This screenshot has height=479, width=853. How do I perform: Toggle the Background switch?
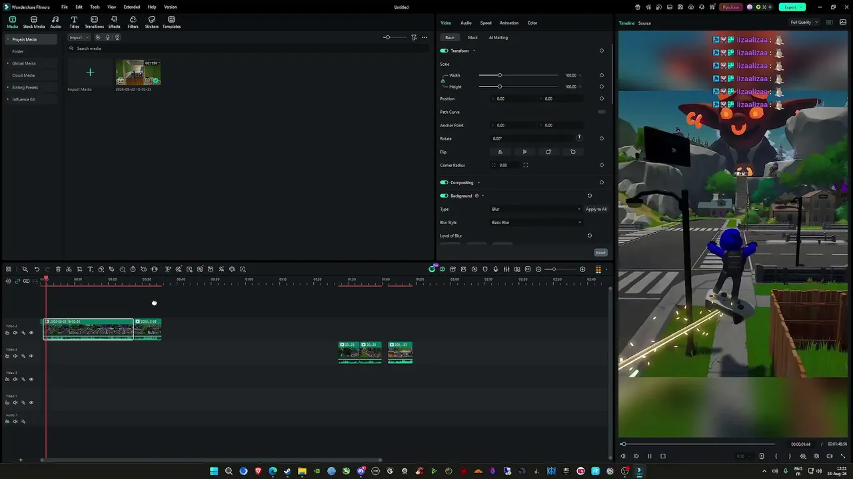pyautogui.click(x=444, y=196)
